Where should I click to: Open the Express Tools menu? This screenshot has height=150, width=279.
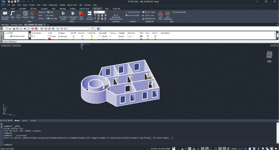pos(72,5)
